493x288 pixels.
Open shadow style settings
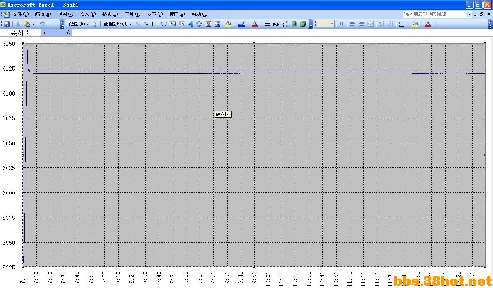point(294,24)
